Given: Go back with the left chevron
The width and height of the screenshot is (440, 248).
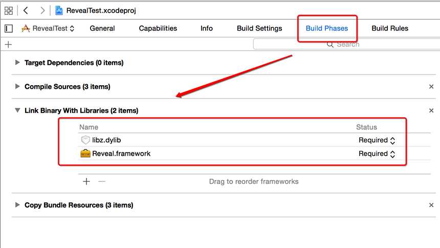Looking at the screenshot, I should point(26,10).
